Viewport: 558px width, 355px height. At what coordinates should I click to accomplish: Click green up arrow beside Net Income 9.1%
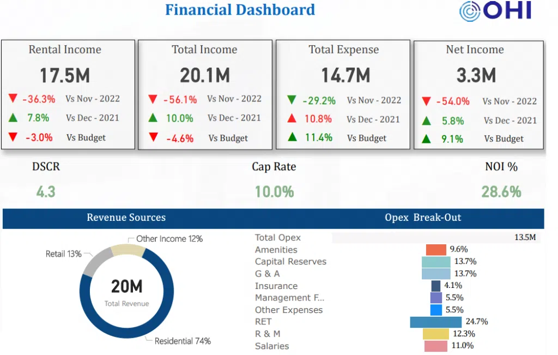click(427, 139)
